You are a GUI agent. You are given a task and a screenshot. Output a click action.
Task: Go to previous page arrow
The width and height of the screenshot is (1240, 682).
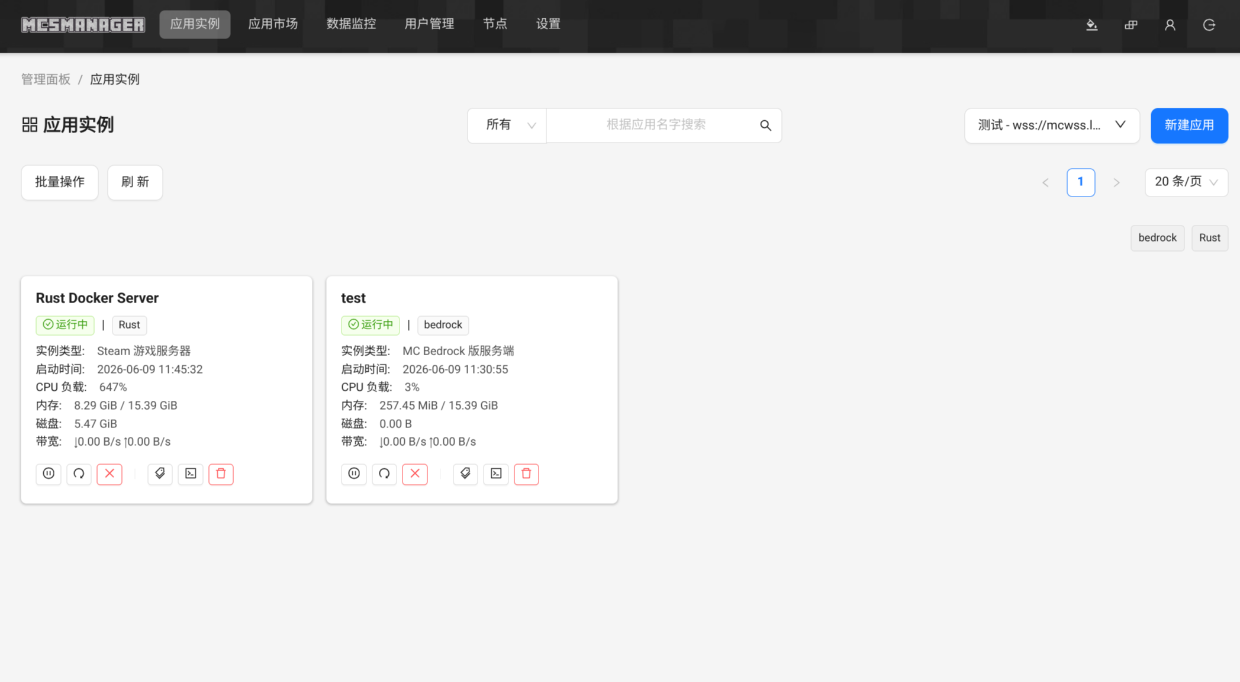pyautogui.click(x=1045, y=182)
